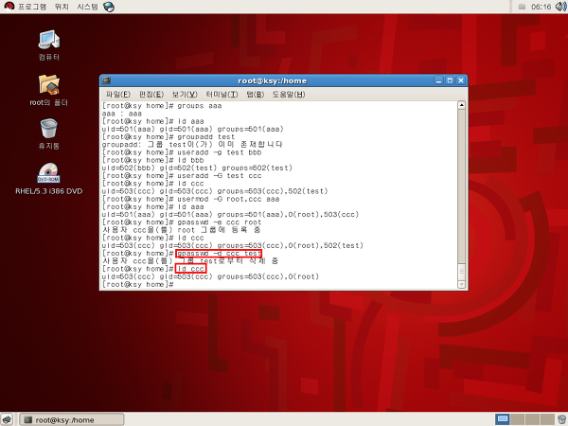Image resolution: width=568 pixels, height=426 pixels.
Task: Click the 'uid=502(bbb) gid=502(test)' output line
Action: pyautogui.click(x=197, y=169)
